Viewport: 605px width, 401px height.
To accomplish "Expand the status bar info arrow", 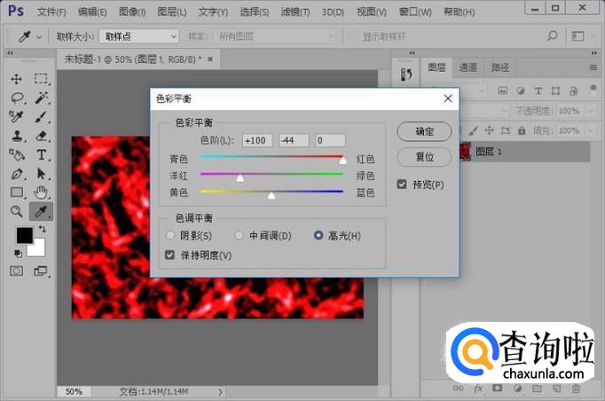I will pos(220,392).
